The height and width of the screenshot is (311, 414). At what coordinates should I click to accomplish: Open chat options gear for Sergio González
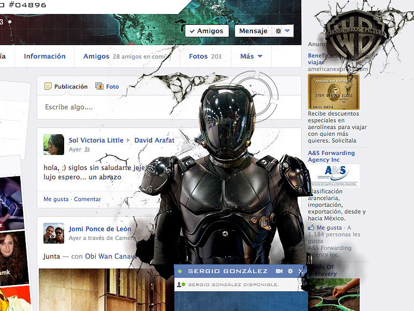[x=290, y=271]
